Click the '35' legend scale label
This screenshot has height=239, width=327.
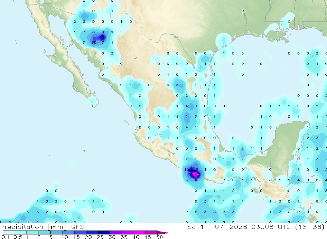tap(124, 237)
